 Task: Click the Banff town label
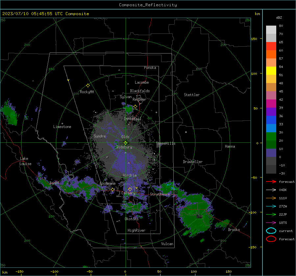pyautogui.click(x=54, y=183)
